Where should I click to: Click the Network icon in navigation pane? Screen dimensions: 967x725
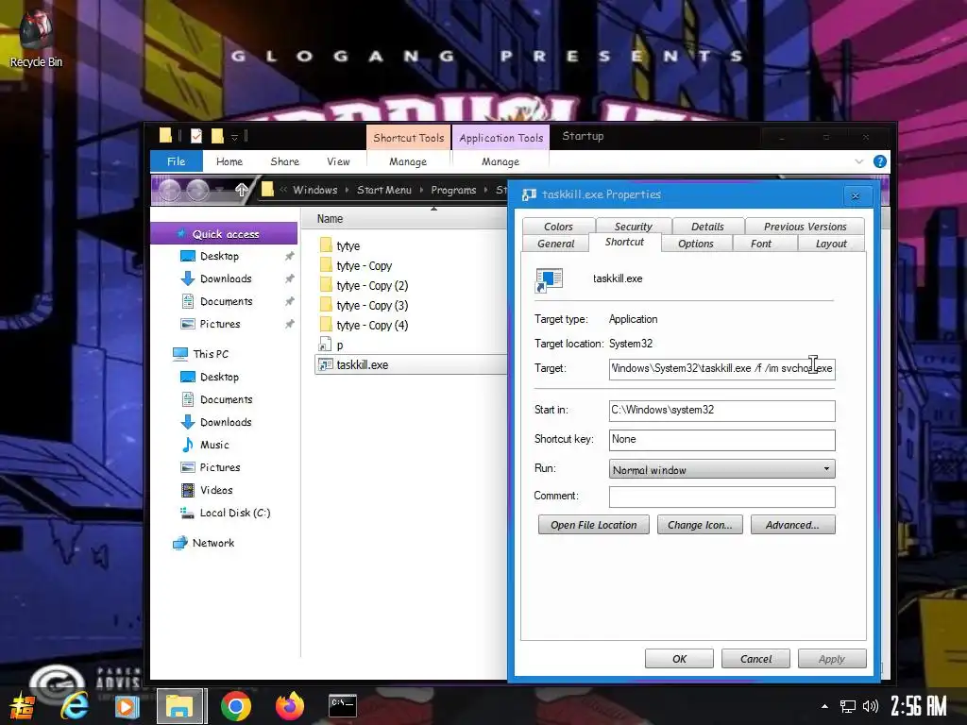[180, 543]
